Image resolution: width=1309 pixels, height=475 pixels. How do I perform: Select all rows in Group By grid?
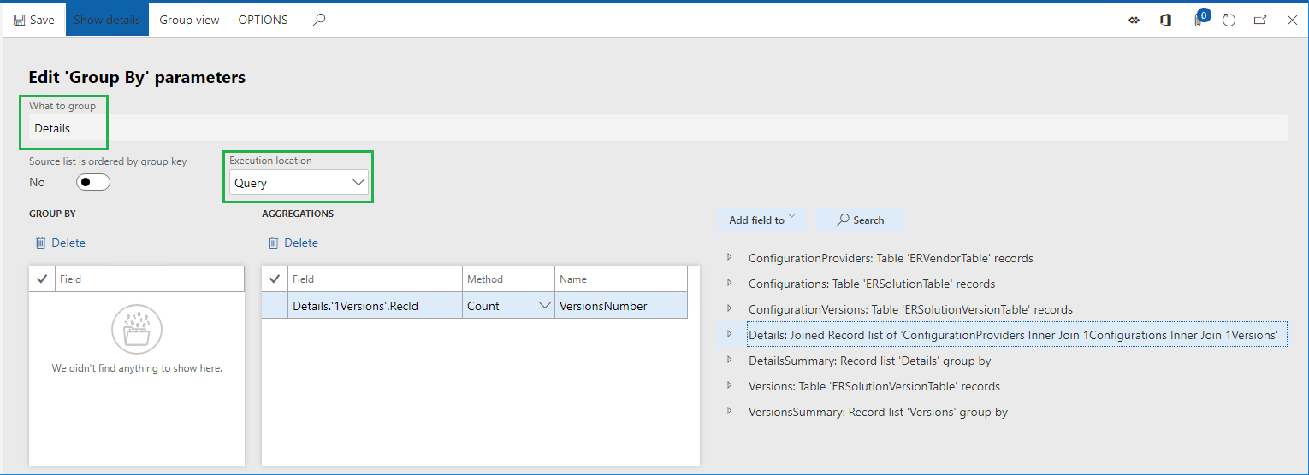[x=42, y=279]
